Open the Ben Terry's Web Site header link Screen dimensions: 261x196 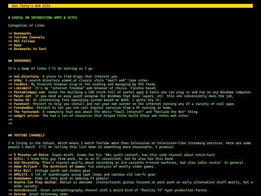point(31,6)
